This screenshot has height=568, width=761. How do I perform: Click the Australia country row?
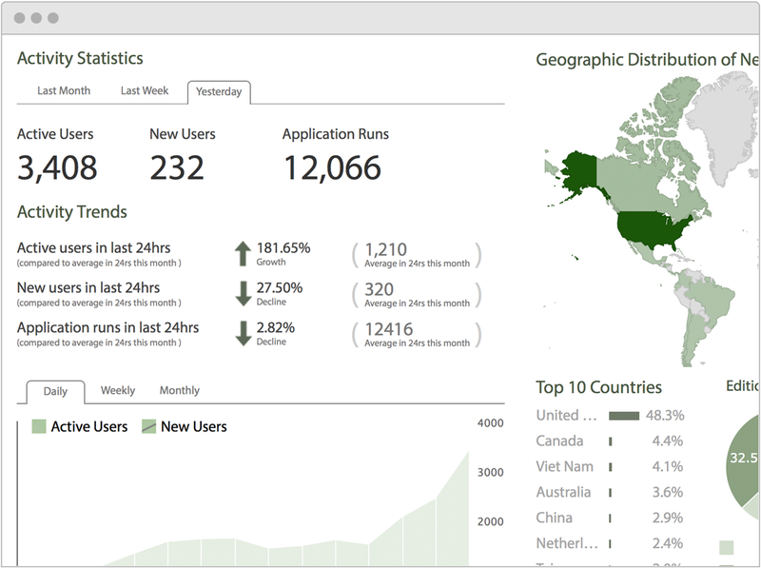[x=610, y=492]
